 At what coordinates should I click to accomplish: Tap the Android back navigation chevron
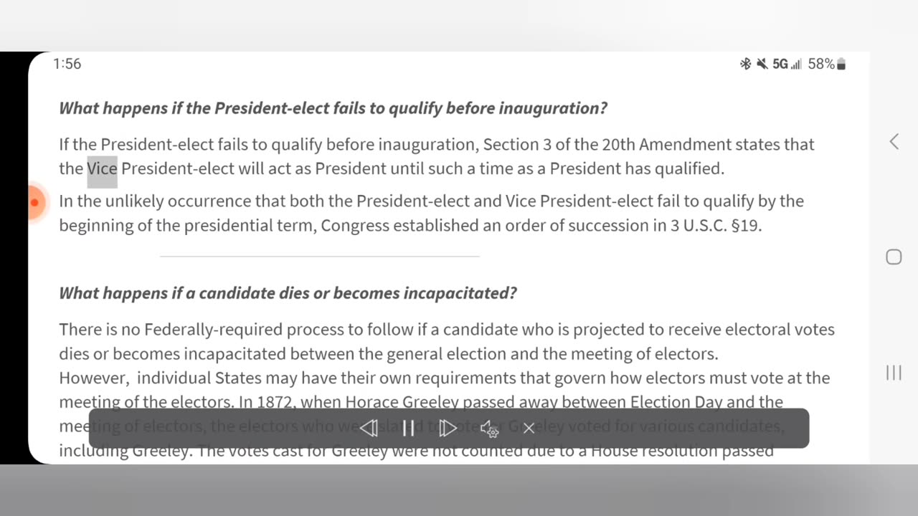[894, 141]
